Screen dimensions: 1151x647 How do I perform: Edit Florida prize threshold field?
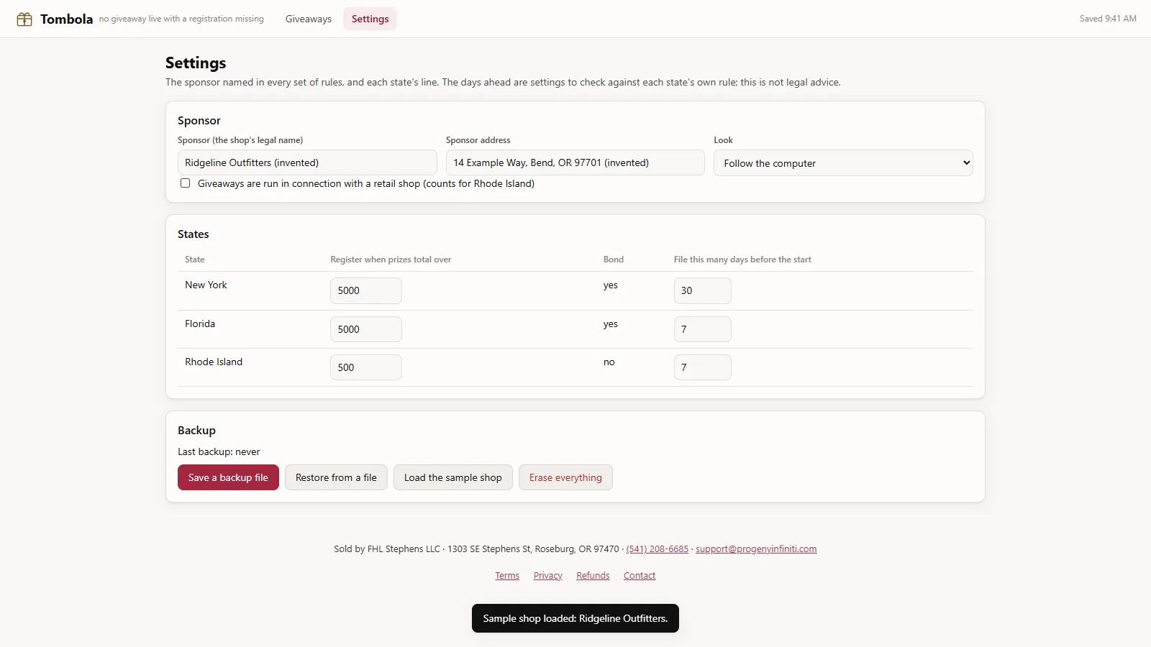366,329
